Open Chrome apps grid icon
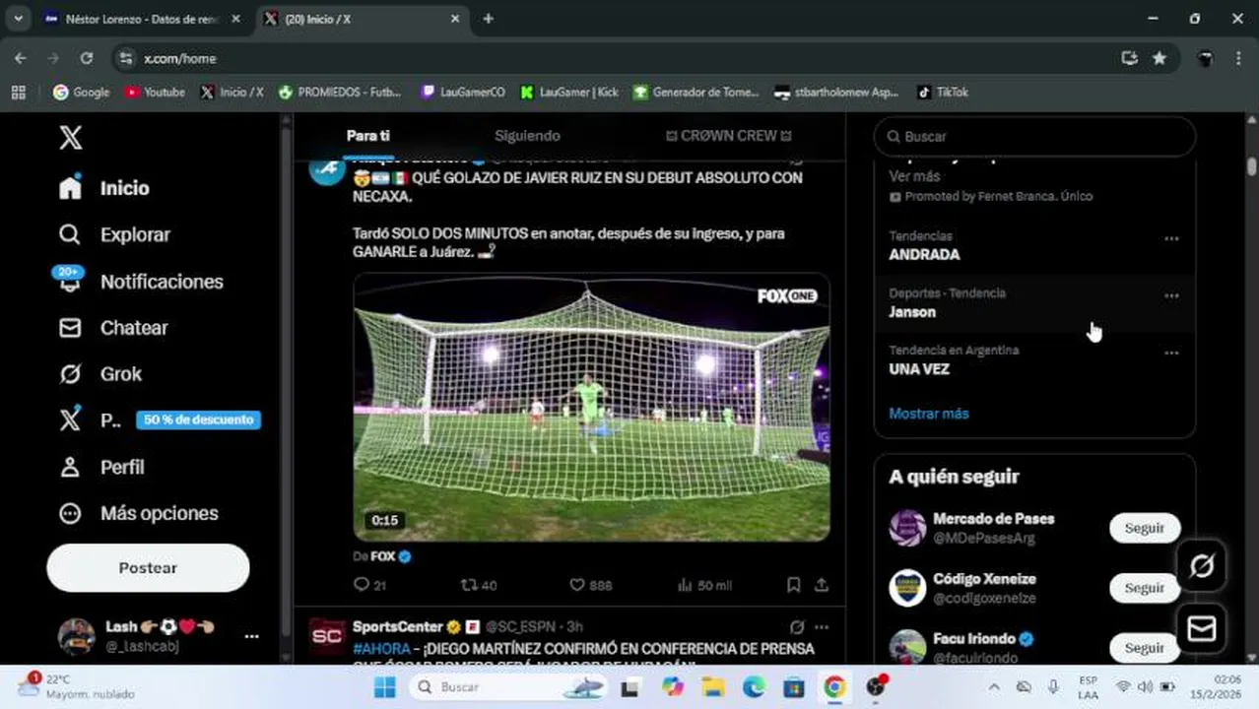Image resolution: width=1259 pixels, height=709 pixels. (18, 92)
